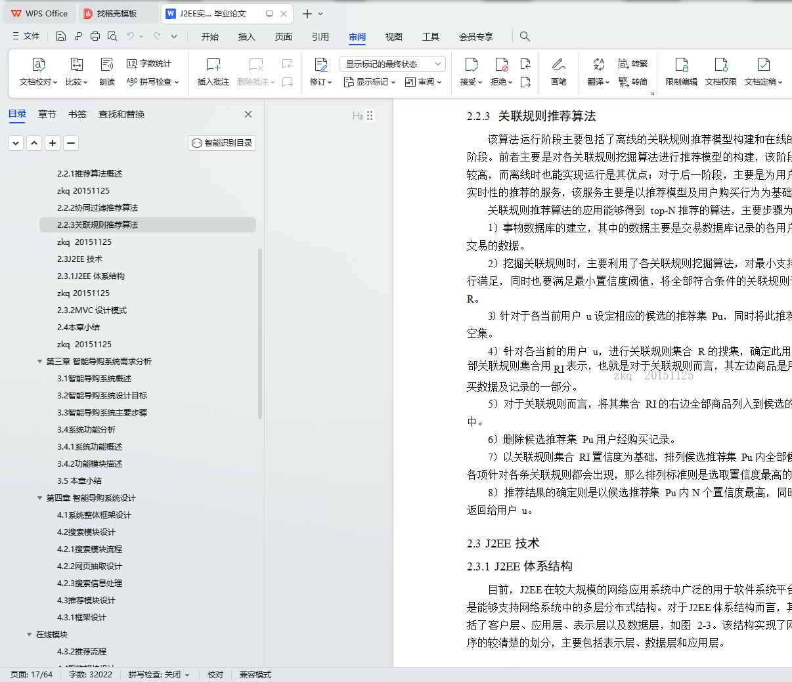Go to next change icon beside 拒绝
Viewport: 792px width, 682px height.
click(x=525, y=82)
